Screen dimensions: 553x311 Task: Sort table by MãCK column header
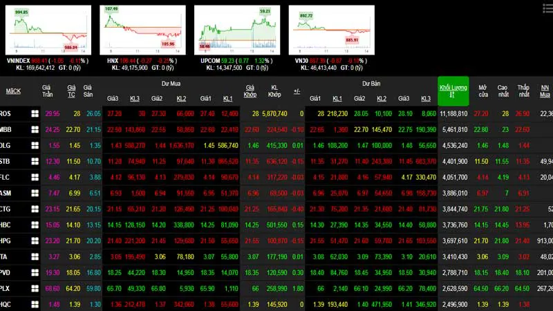(x=13, y=91)
